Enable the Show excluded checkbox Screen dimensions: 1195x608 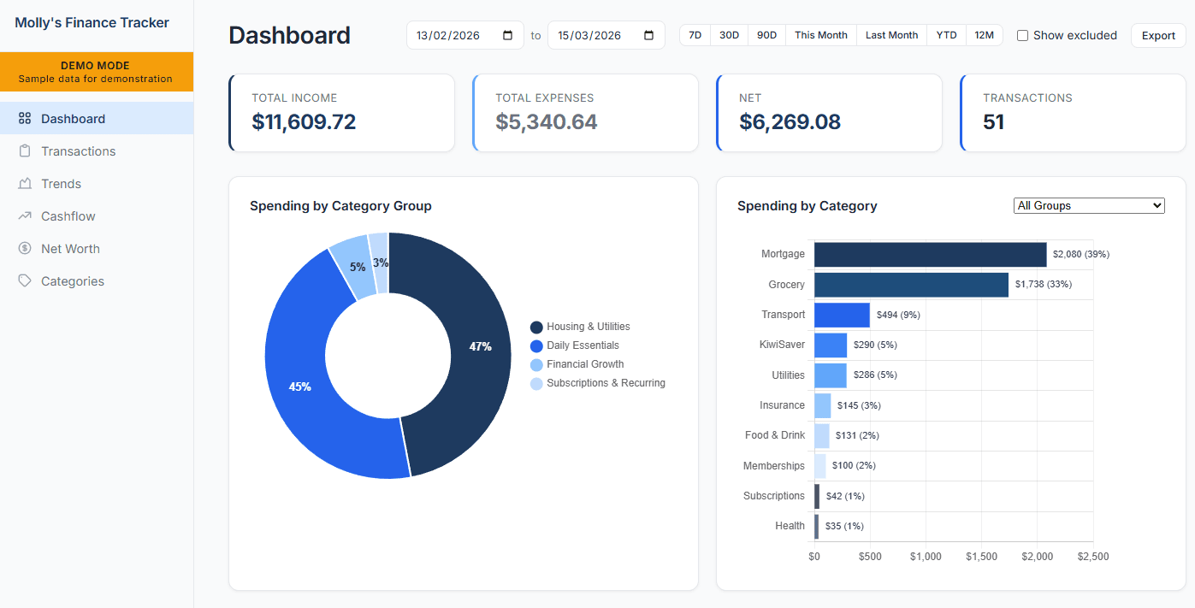pos(1021,35)
